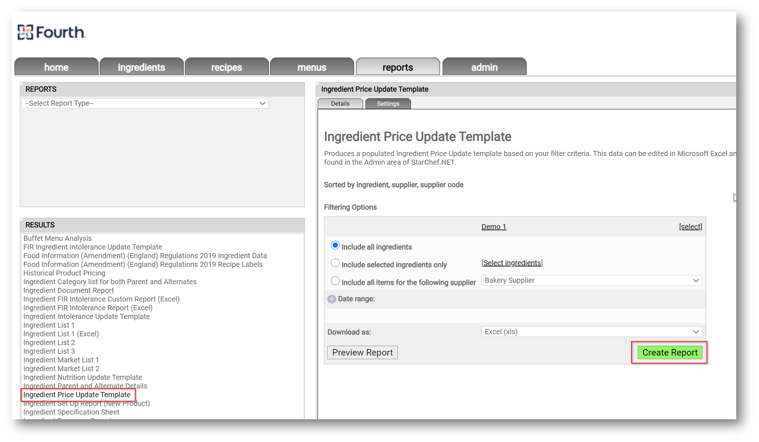Image resolution: width=759 pixels, height=442 pixels.
Task: Open the home tab
Action: pyautogui.click(x=56, y=67)
